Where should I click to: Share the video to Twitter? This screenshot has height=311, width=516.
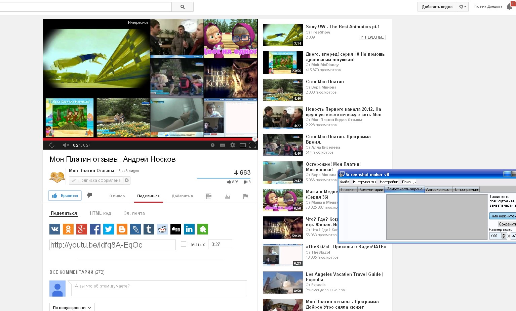tap(109, 229)
